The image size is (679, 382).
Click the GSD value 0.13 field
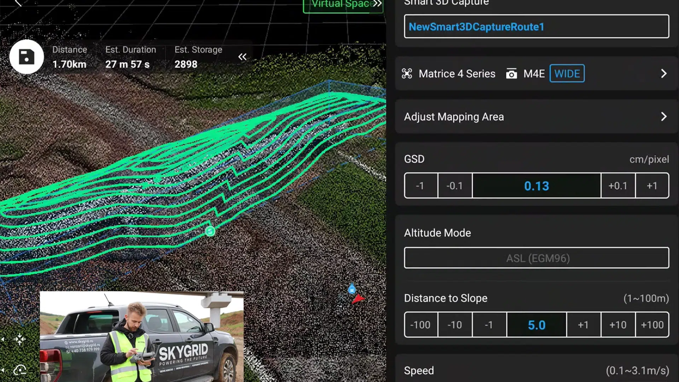point(536,186)
